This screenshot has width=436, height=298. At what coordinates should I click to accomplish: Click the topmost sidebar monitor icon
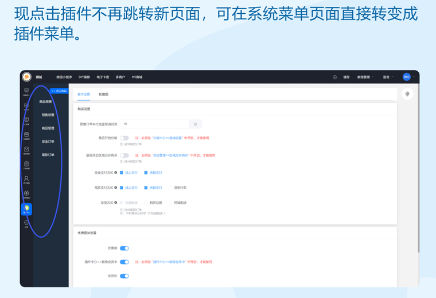point(26,91)
